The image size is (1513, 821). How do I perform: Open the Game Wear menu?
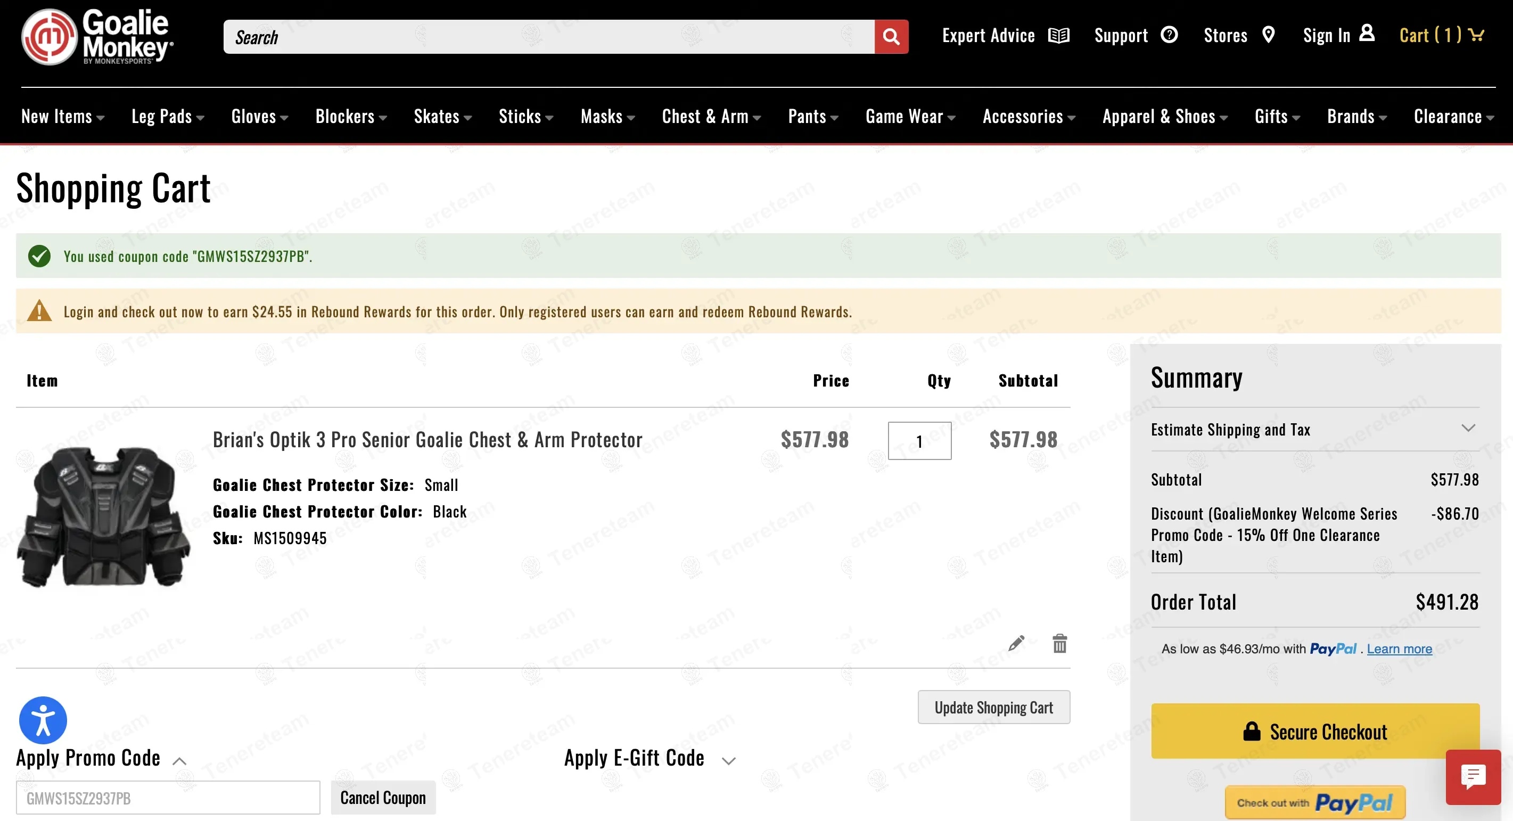tap(910, 116)
